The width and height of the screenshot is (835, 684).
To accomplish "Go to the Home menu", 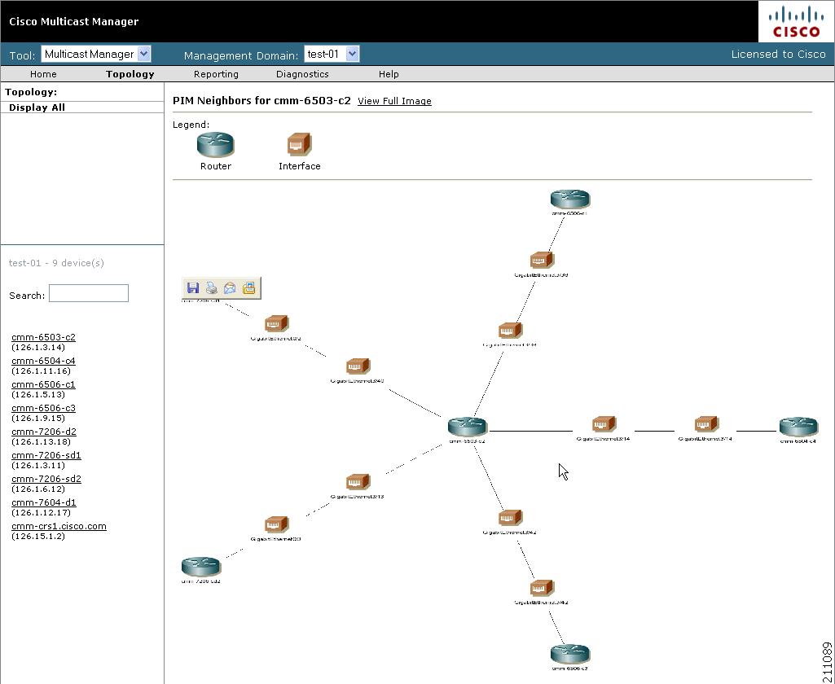I will (43, 74).
